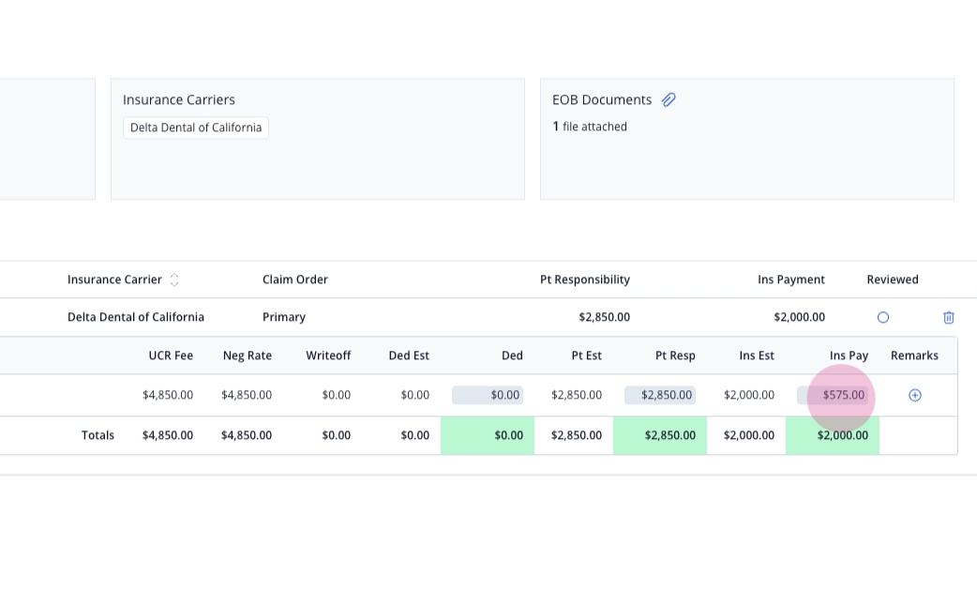Edit the Pt Resp $2,850.00 field

(660, 395)
